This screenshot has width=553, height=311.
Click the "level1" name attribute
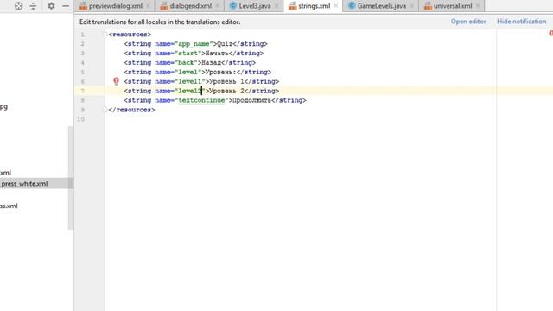tap(190, 81)
